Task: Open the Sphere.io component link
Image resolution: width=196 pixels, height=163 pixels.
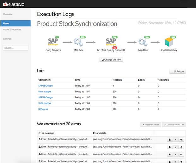Action: point(43,109)
